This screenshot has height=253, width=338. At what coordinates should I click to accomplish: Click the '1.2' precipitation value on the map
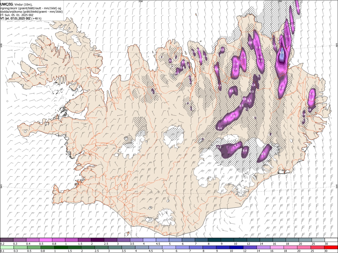pos(281,88)
